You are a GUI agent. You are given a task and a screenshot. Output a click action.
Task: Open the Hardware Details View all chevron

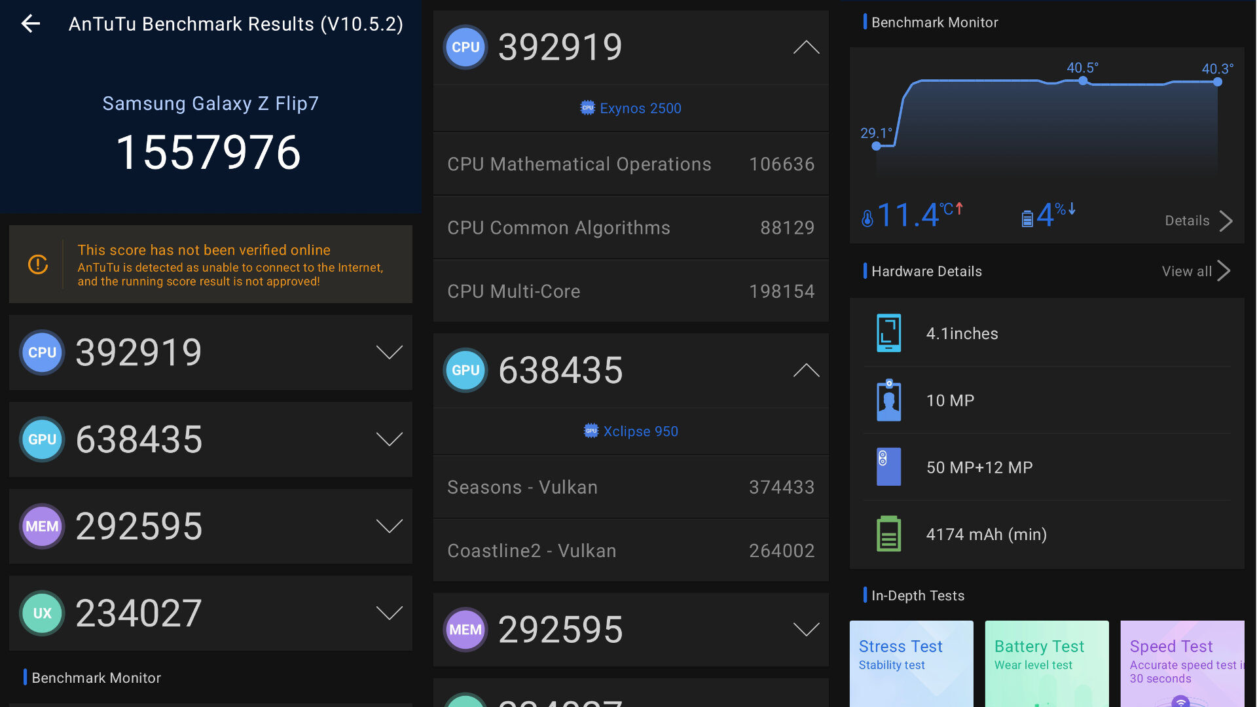point(1224,271)
